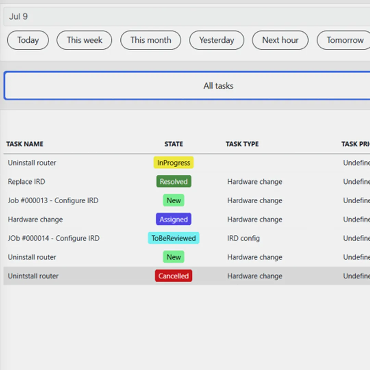
Task: Select the Next hour filter
Action: tap(280, 40)
